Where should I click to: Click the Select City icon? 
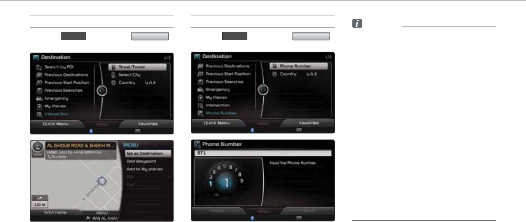pos(113,75)
